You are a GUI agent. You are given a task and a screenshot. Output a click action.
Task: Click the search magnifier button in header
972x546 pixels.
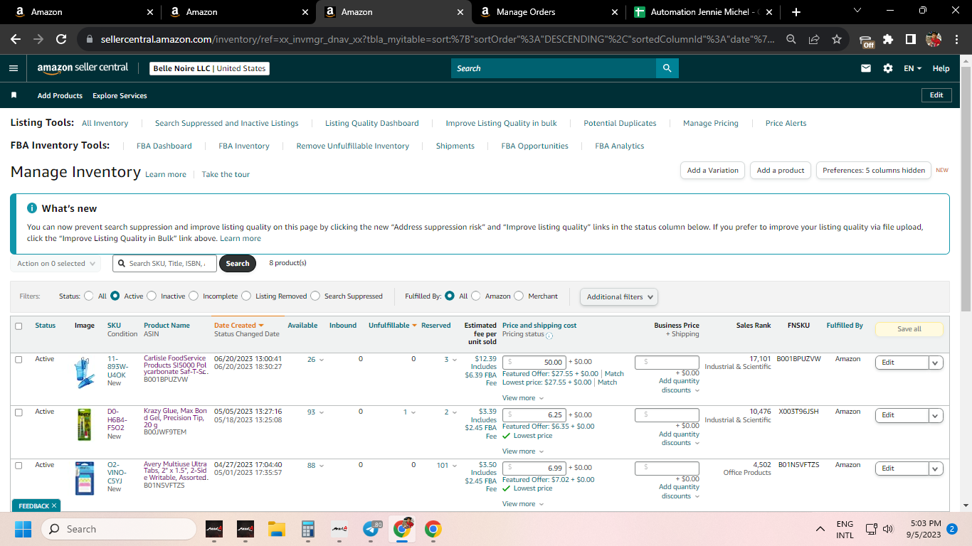point(667,68)
